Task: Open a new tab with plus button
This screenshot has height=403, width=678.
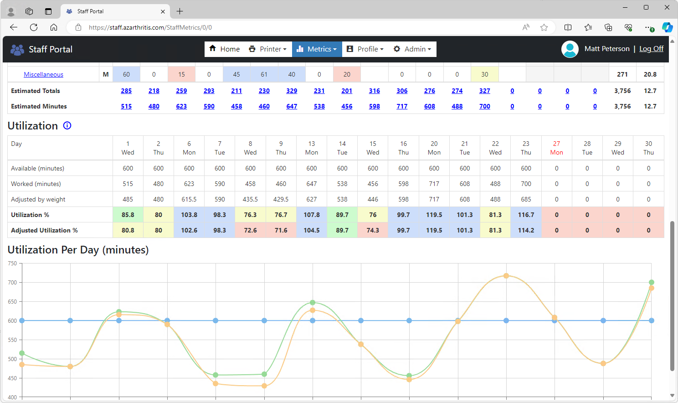Action: (180, 11)
